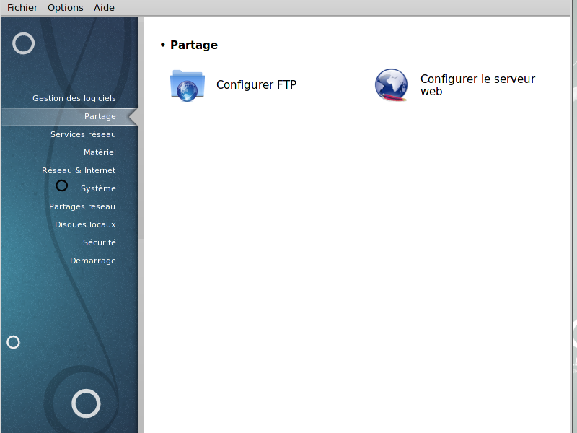Click the sidebar vertical scrollbar thumb

pos(141,130)
